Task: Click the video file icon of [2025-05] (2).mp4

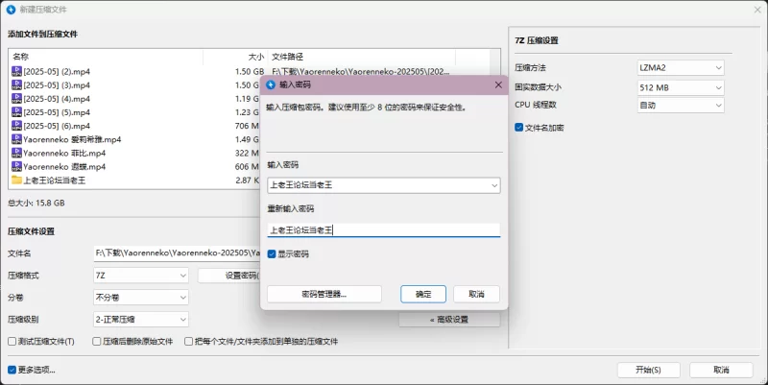Action: 16,71
